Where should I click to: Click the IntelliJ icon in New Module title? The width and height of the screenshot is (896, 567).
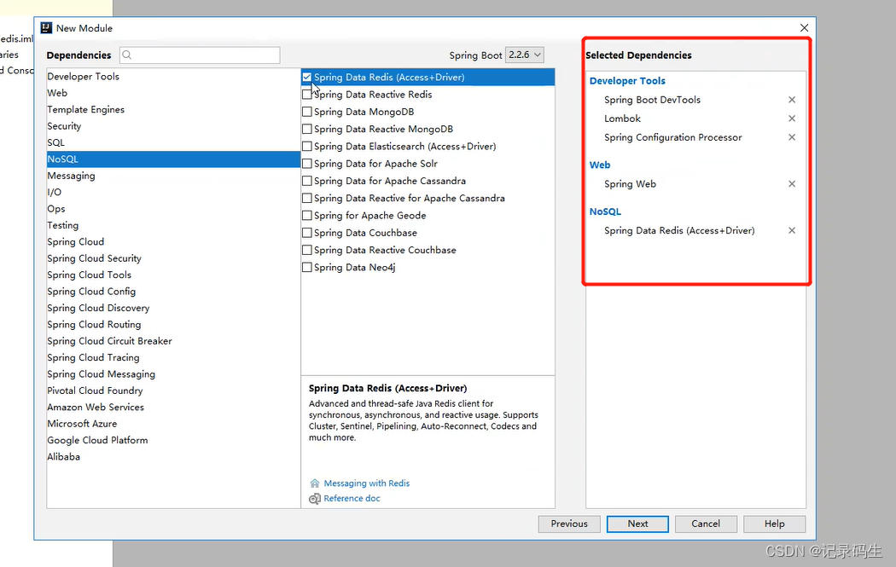coord(46,28)
